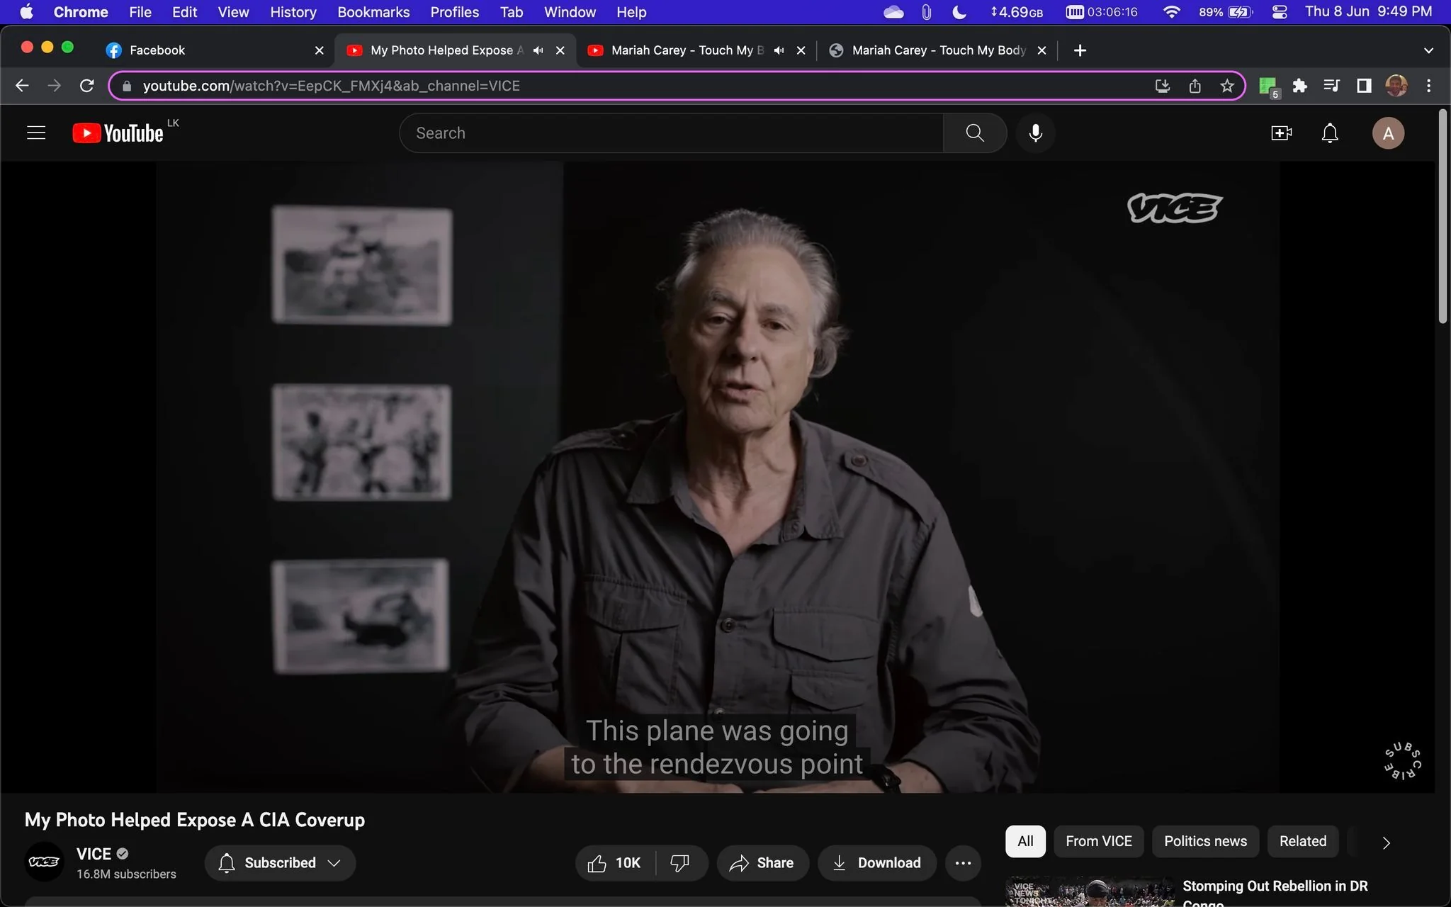Open the YouTube hamburger guide menu
The width and height of the screenshot is (1451, 907).
coord(36,133)
